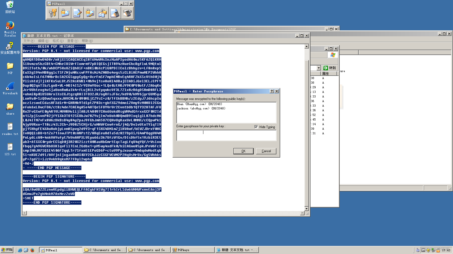Open the Explorer address bar dropdown
This screenshot has width=453, height=254.
point(319,68)
